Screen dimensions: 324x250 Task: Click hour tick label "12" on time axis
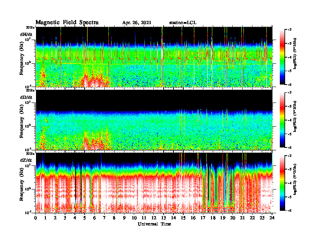154,218
